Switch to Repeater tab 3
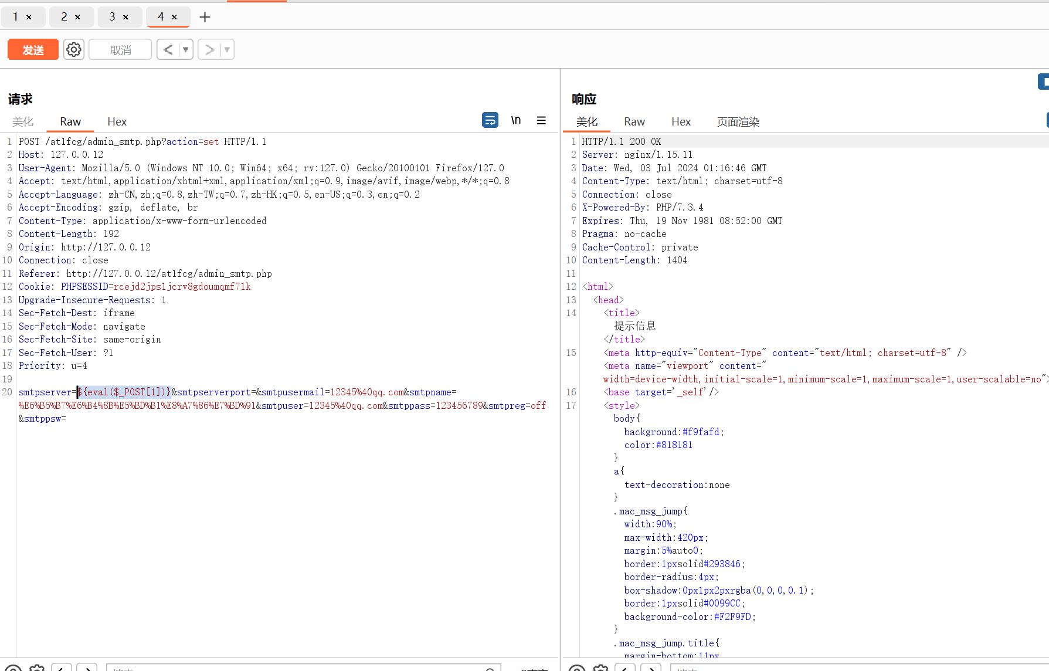Viewport: 1049px width, 671px height. click(112, 17)
